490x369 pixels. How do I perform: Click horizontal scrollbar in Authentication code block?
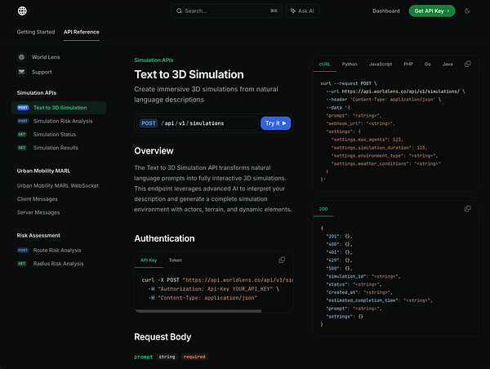click(198, 311)
